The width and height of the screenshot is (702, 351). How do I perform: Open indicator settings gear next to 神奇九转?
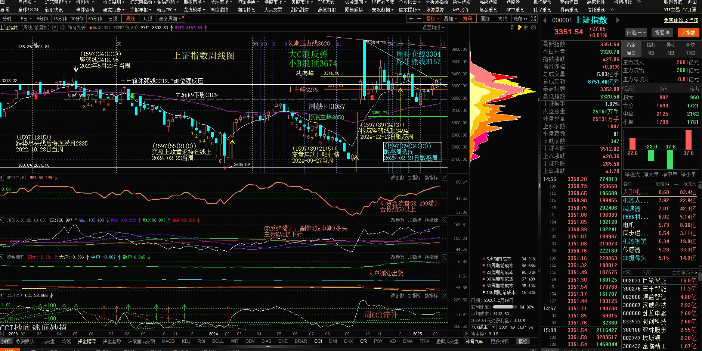click(63, 28)
